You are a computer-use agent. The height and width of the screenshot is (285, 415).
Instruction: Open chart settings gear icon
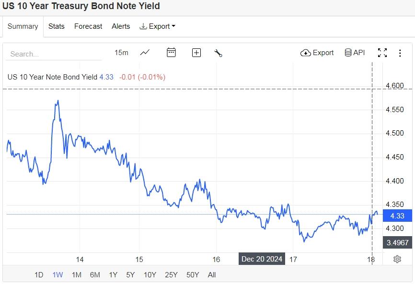point(397,259)
